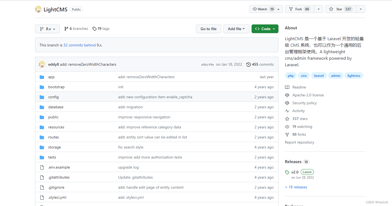392x206 pixels.
Task: Open commit message 'Update .gitattributes'
Action: [136, 177]
